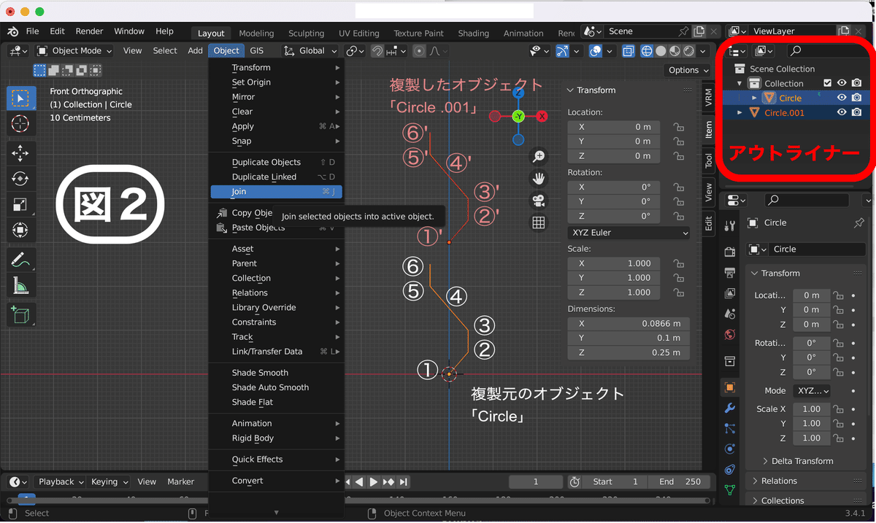Select the Move tool
This screenshot has height=523, width=876.
(x=20, y=152)
